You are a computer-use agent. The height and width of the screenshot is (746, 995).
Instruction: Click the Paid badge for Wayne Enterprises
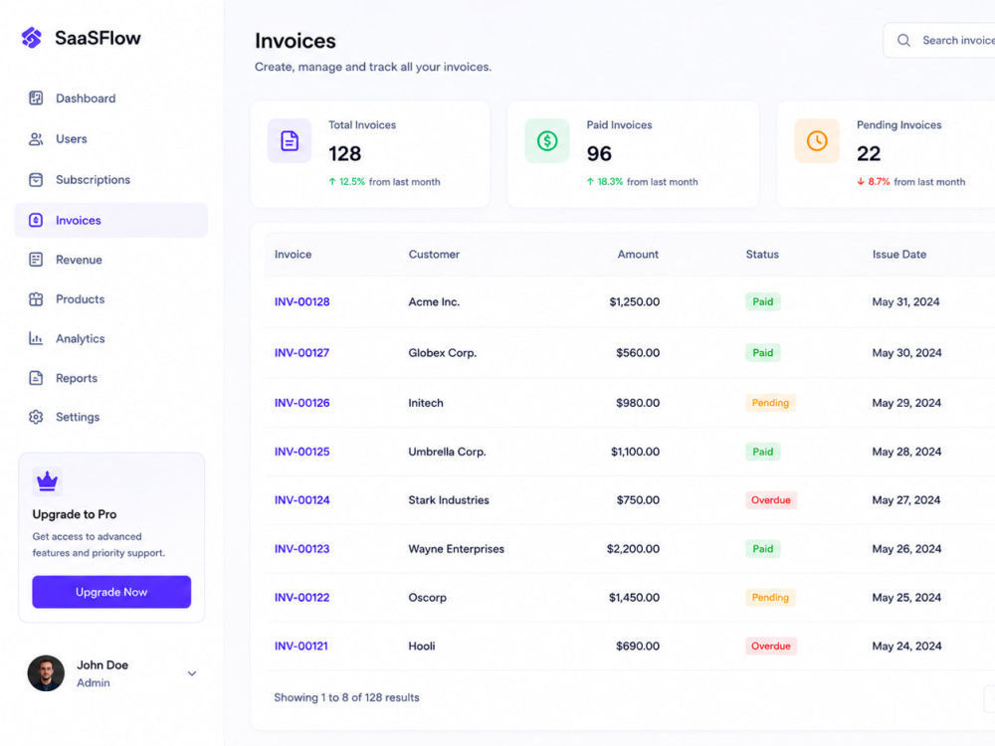coord(763,549)
